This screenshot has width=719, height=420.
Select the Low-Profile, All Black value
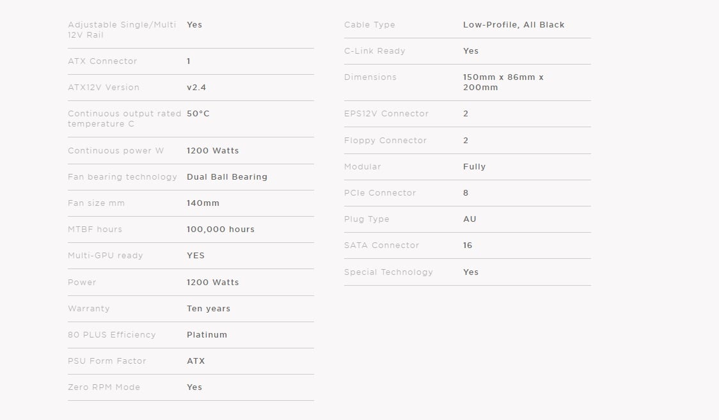tap(514, 25)
